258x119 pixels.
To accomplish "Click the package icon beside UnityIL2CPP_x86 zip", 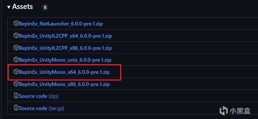I will (x=16, y=48).
